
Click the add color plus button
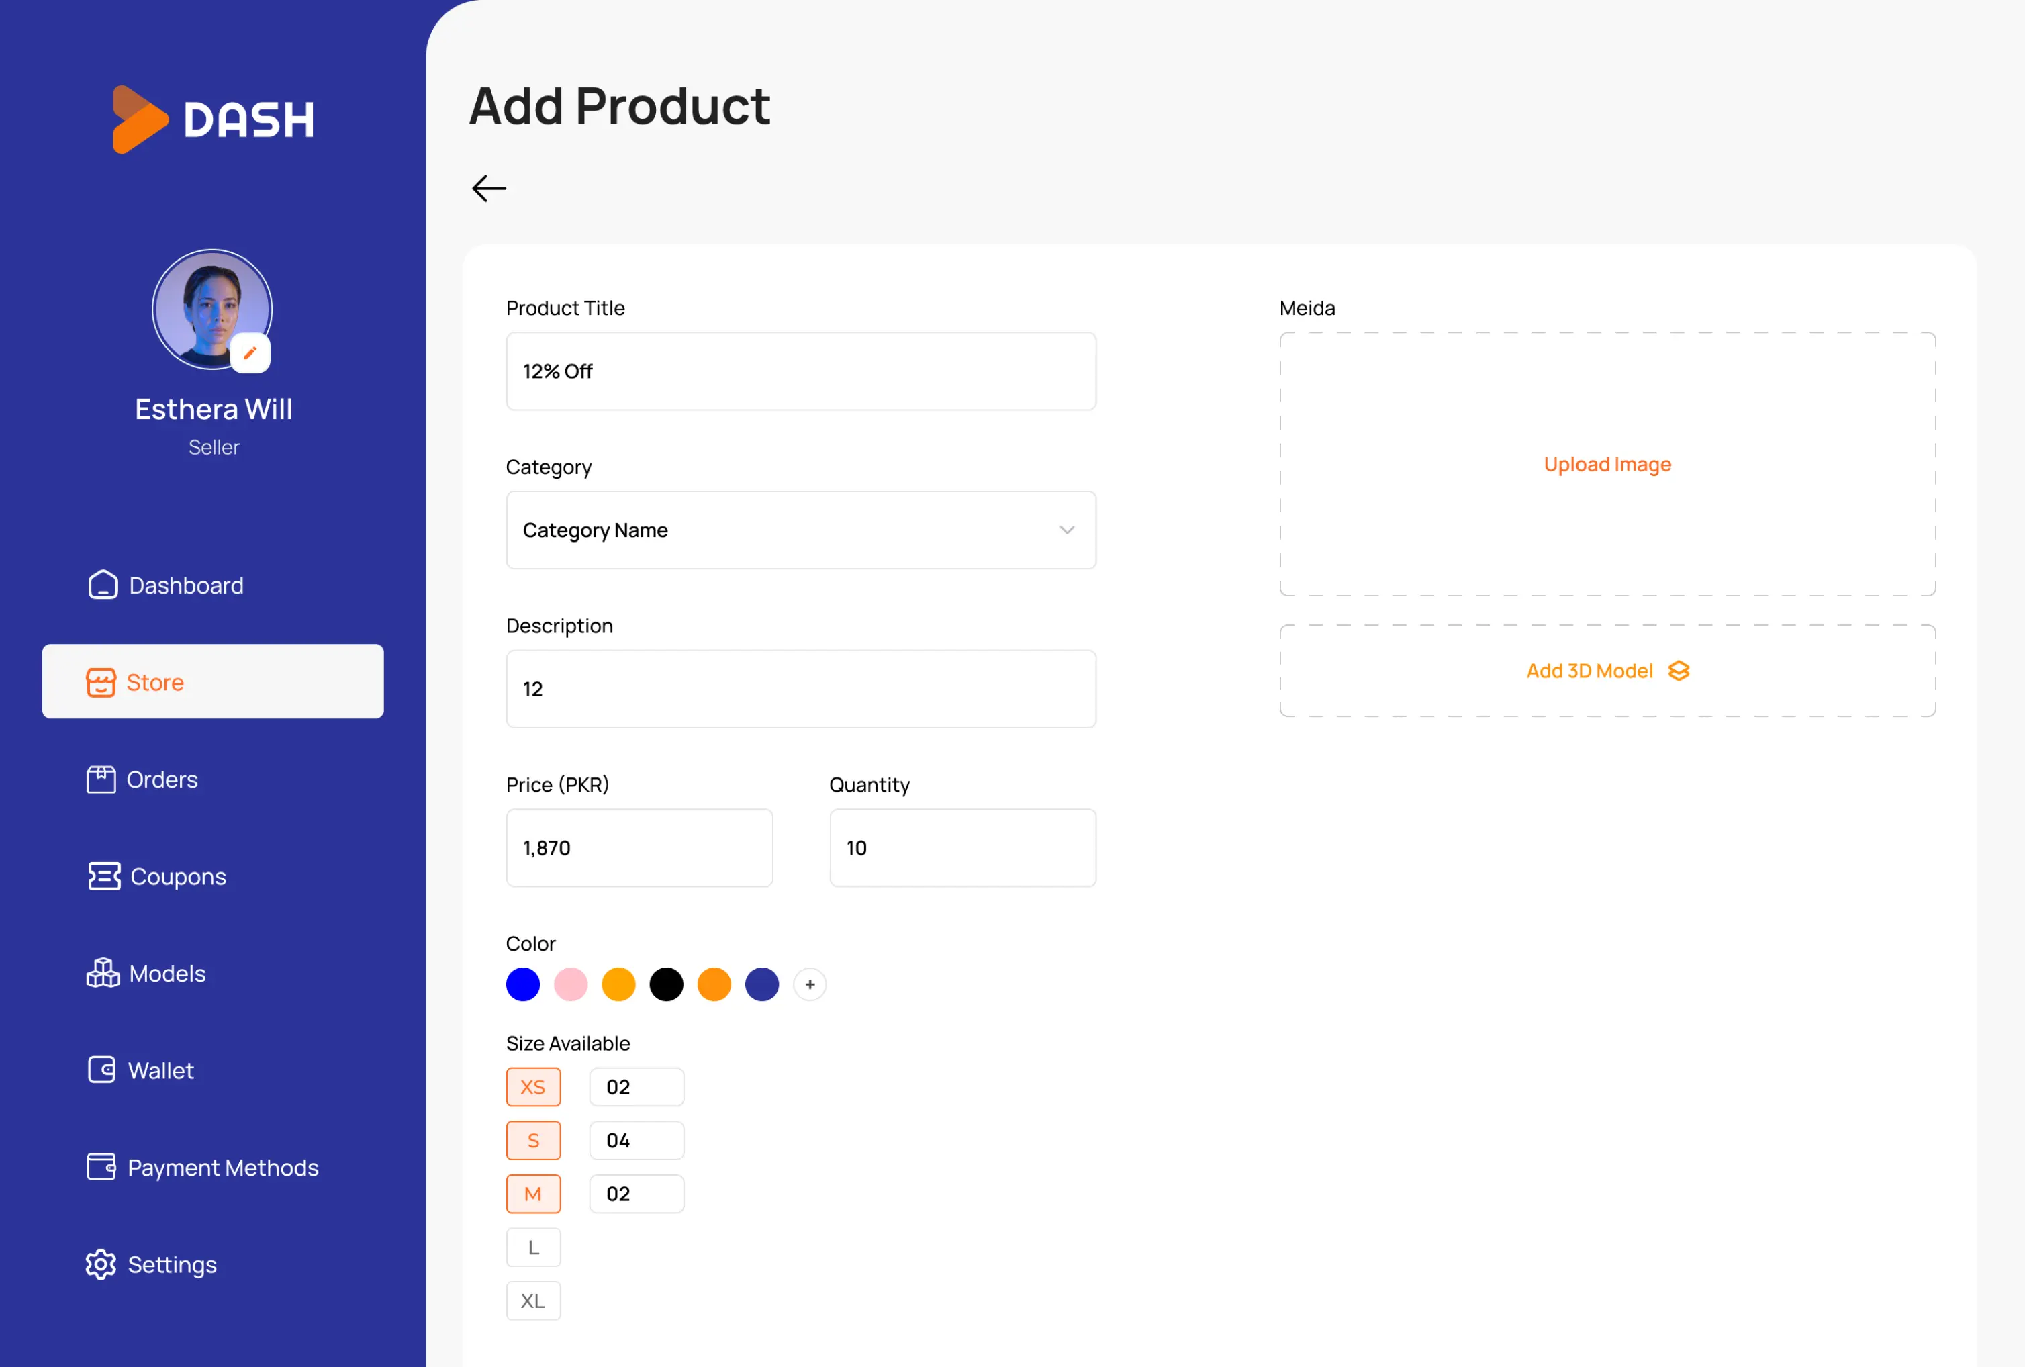810,984
